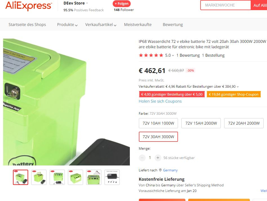This screenshot has width=267, height=201.
Task: Click the AliExpress logo
Action: pos(29,6)
